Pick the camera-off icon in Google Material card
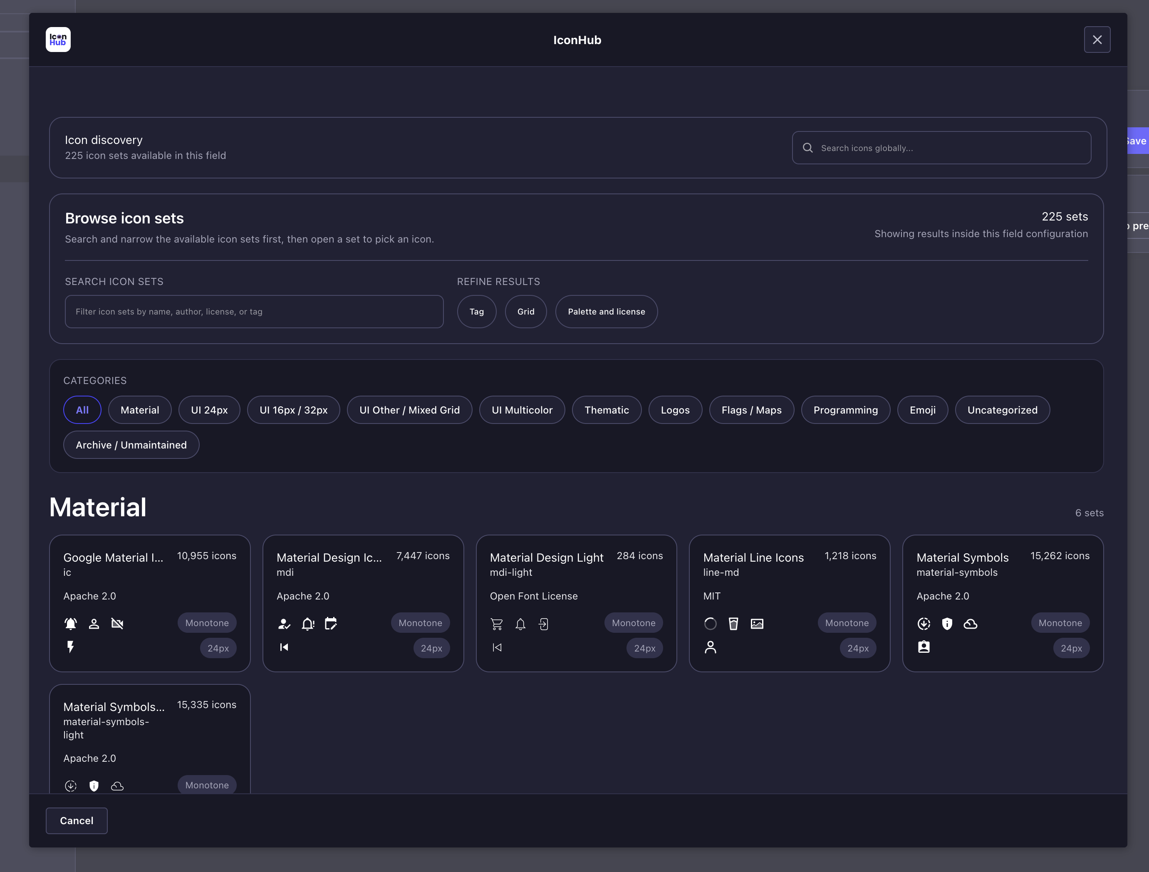Image resolution: width=1149 pixels, height=872 pixels. 117,624
